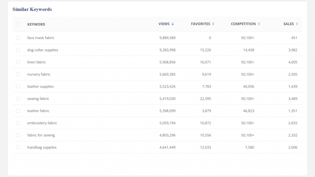
Task: Mark the embroidery fabric checkbox
Action: 18,123
